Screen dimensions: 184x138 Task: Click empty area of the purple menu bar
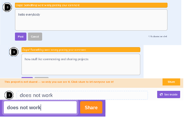(104, 108)
